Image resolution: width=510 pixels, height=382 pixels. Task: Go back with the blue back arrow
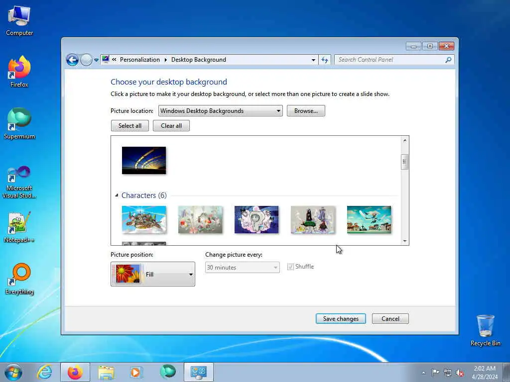coord(72,60)
